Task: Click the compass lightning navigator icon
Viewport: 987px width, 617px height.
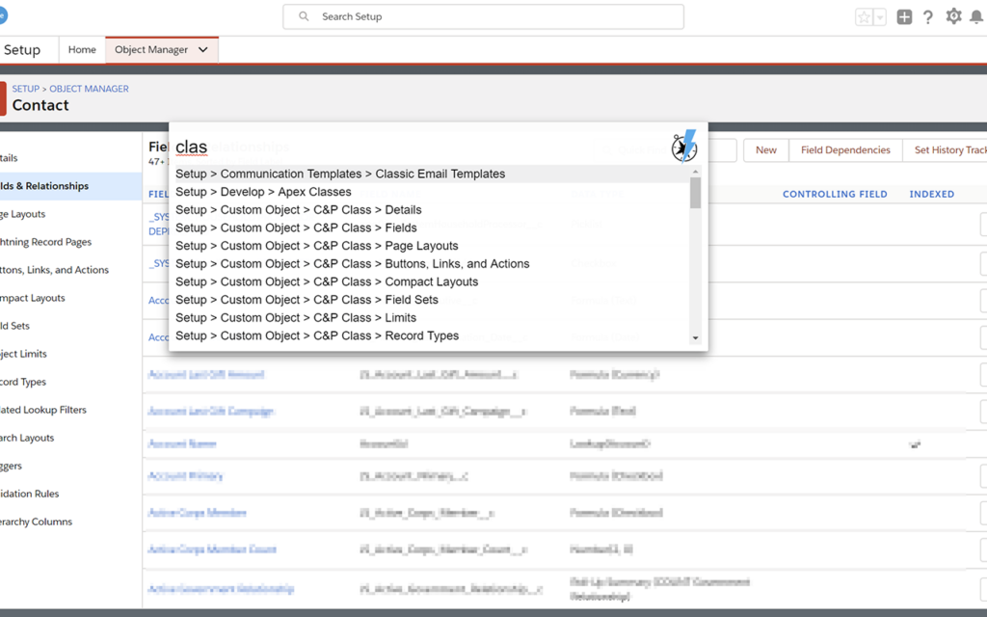Action: coord(684,147)
